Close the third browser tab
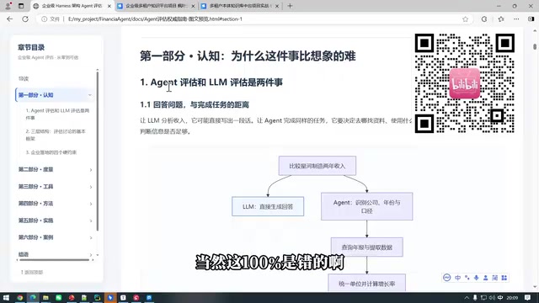This screenshot has height=303, width=539. tap(277, 6)
